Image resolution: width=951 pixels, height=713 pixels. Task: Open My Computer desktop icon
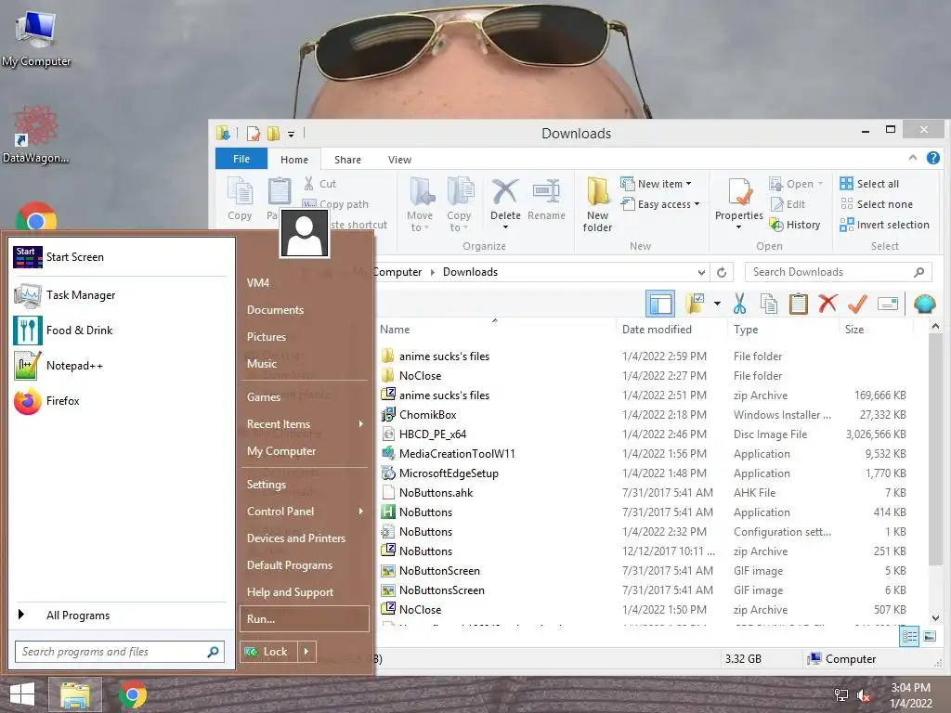pyautogui.click(x=36, y=37)
